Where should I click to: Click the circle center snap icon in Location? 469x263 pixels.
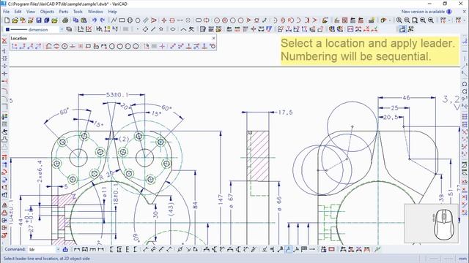64,46
